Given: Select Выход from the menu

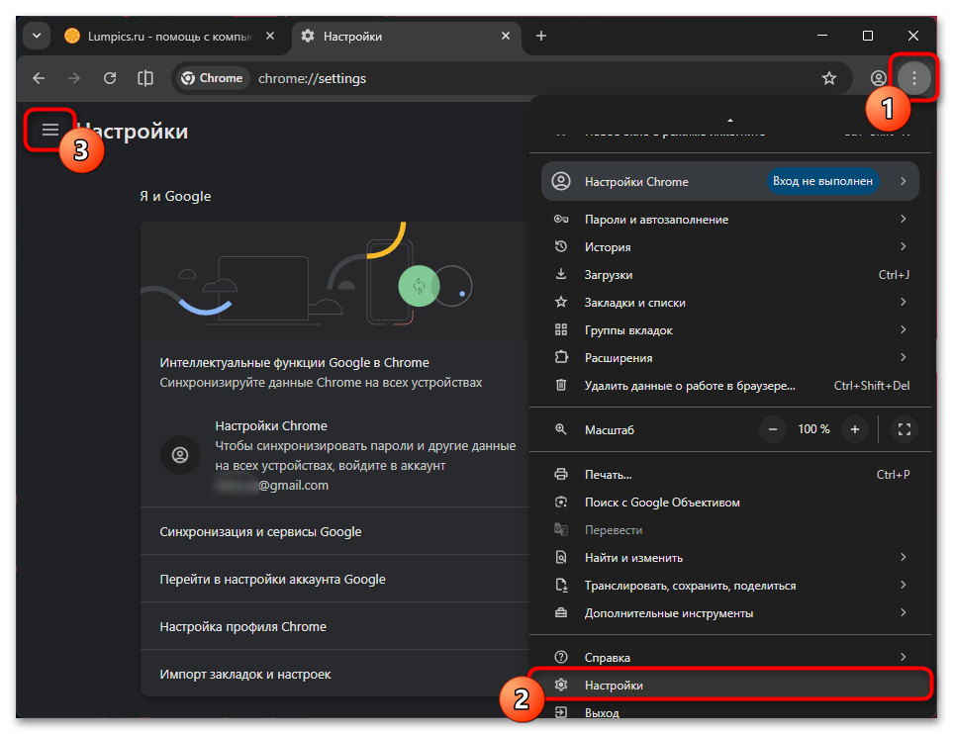Looking at the screenshot, I should click(729, 712).
